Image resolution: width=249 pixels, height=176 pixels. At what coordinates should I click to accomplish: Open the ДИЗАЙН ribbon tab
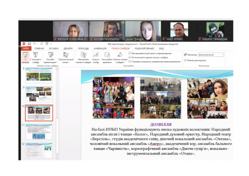click(x=68, y=48)
